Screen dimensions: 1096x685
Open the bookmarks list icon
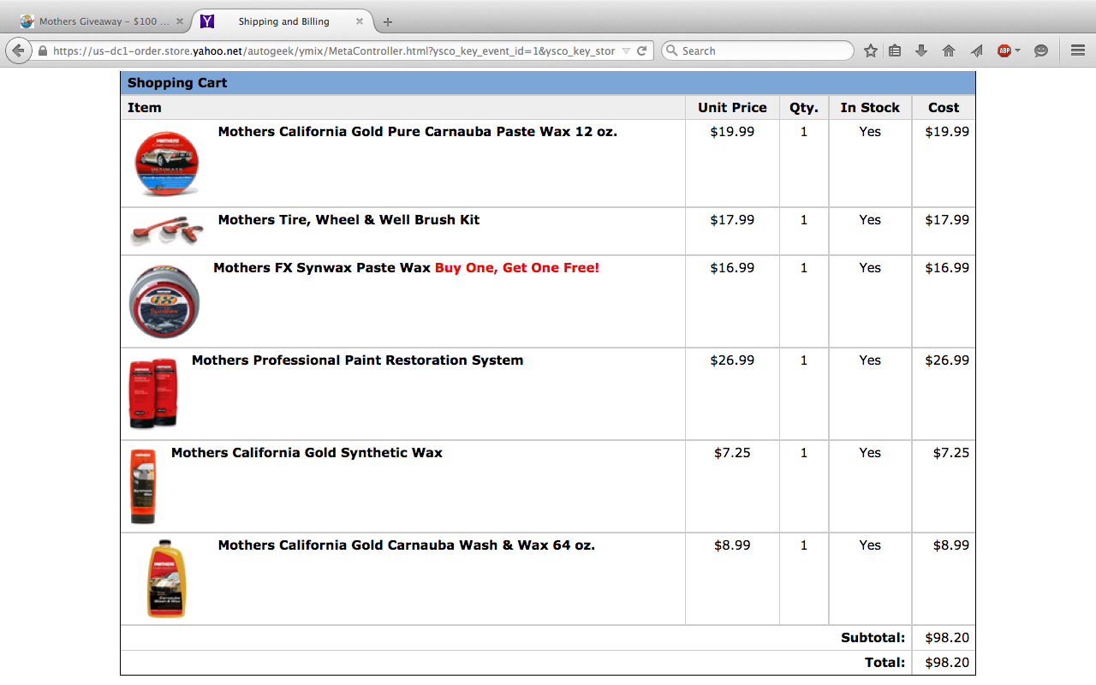[895, 51]
